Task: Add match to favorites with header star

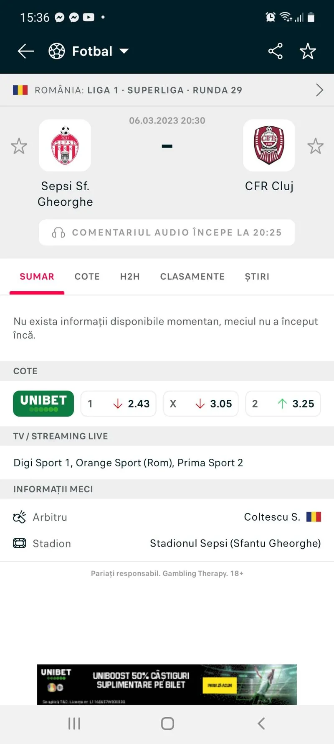Action: click(x=308, y=51)
